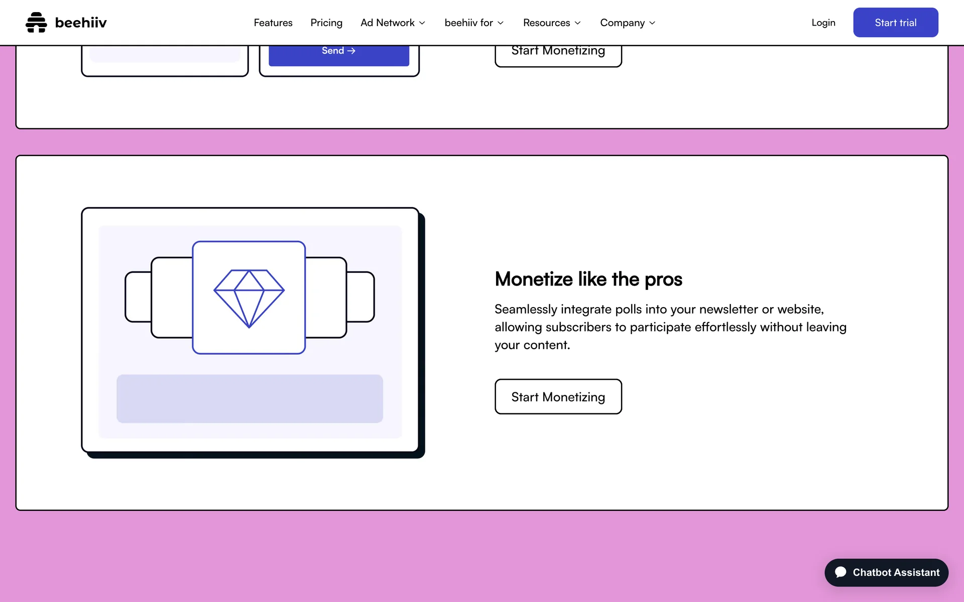964x602 pixels.
Task: Click the partially hidden top Start Monetizing button
Action: pyautogui.click(x=558, y=55)
